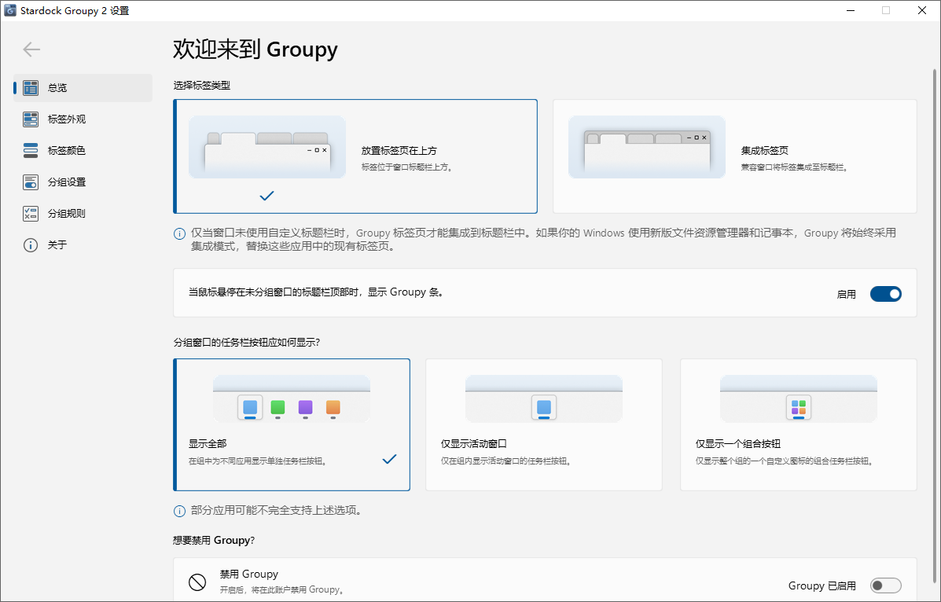The width and height of the screenshot is (941, 602).
Task: Open the 关于 page
Action: [83, 245]
